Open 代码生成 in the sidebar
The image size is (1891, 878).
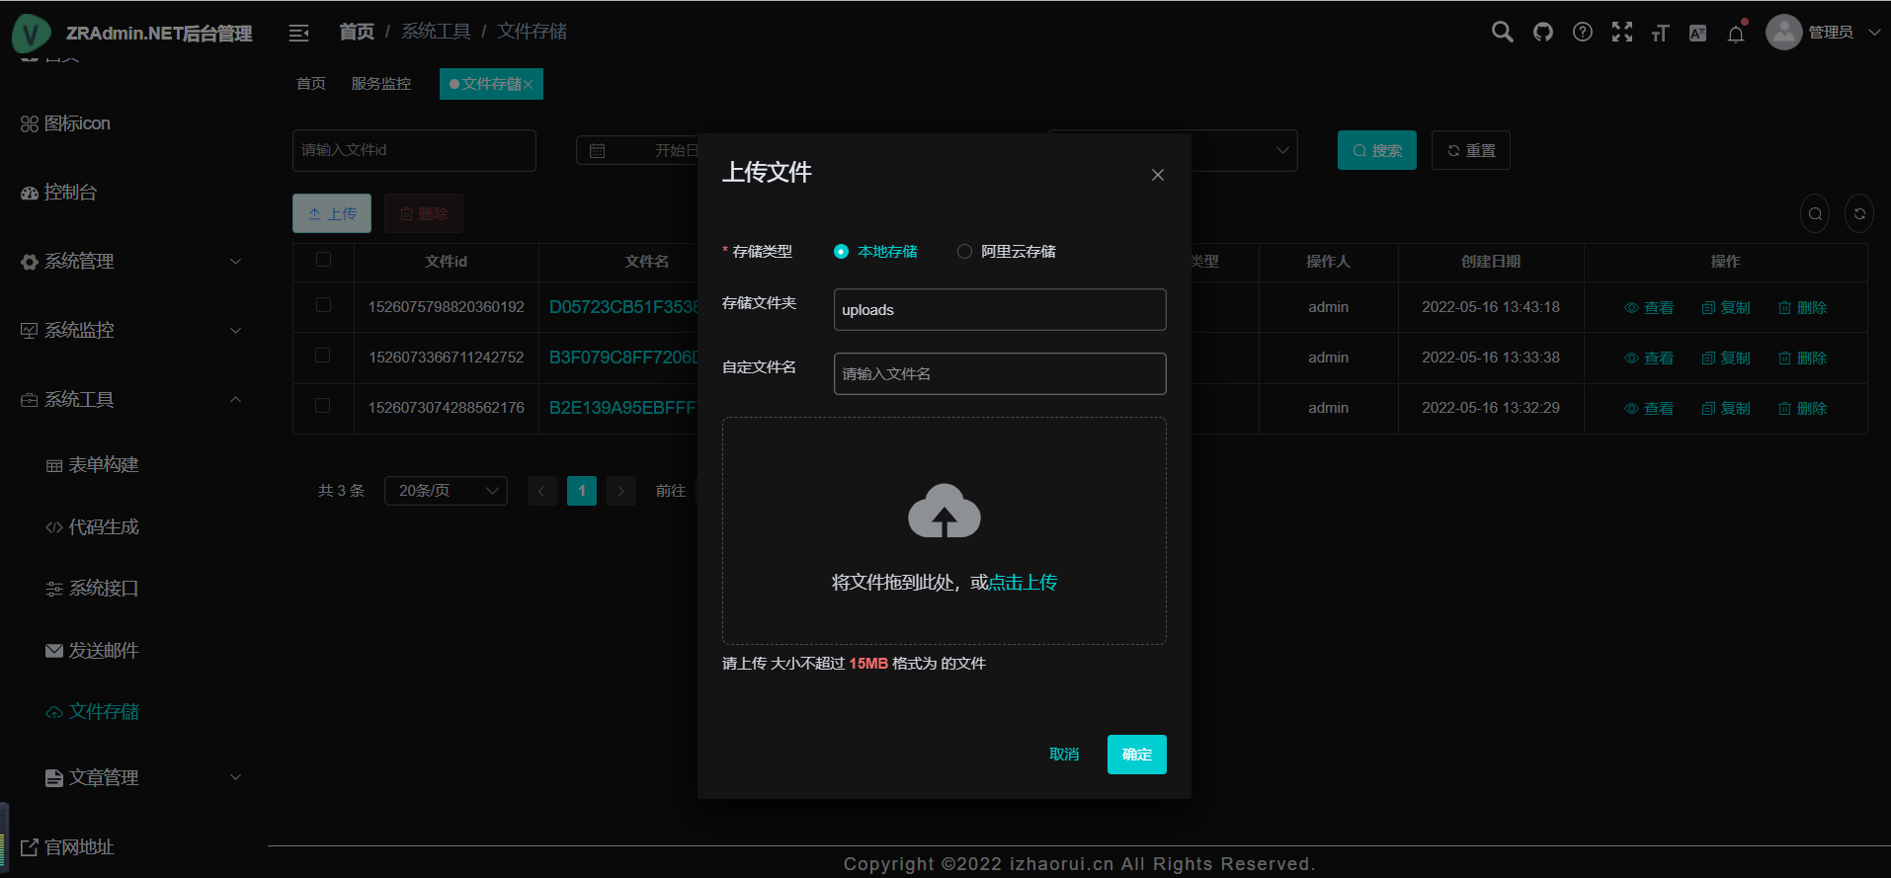[x=103, y=527]
